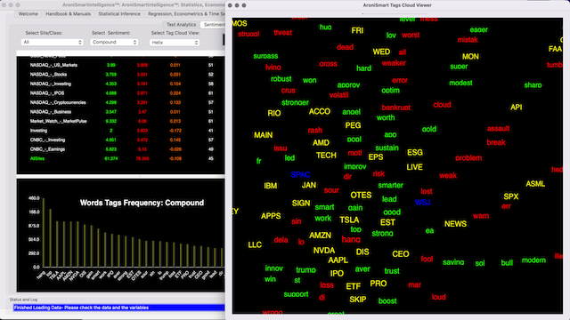Click the yellow TSLA tag
The width and height of the screenshot is (570, 320).
[349, 220]
